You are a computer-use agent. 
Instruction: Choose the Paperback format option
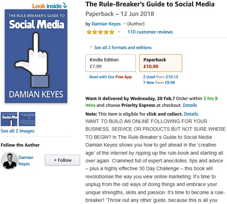click(160, 63)
